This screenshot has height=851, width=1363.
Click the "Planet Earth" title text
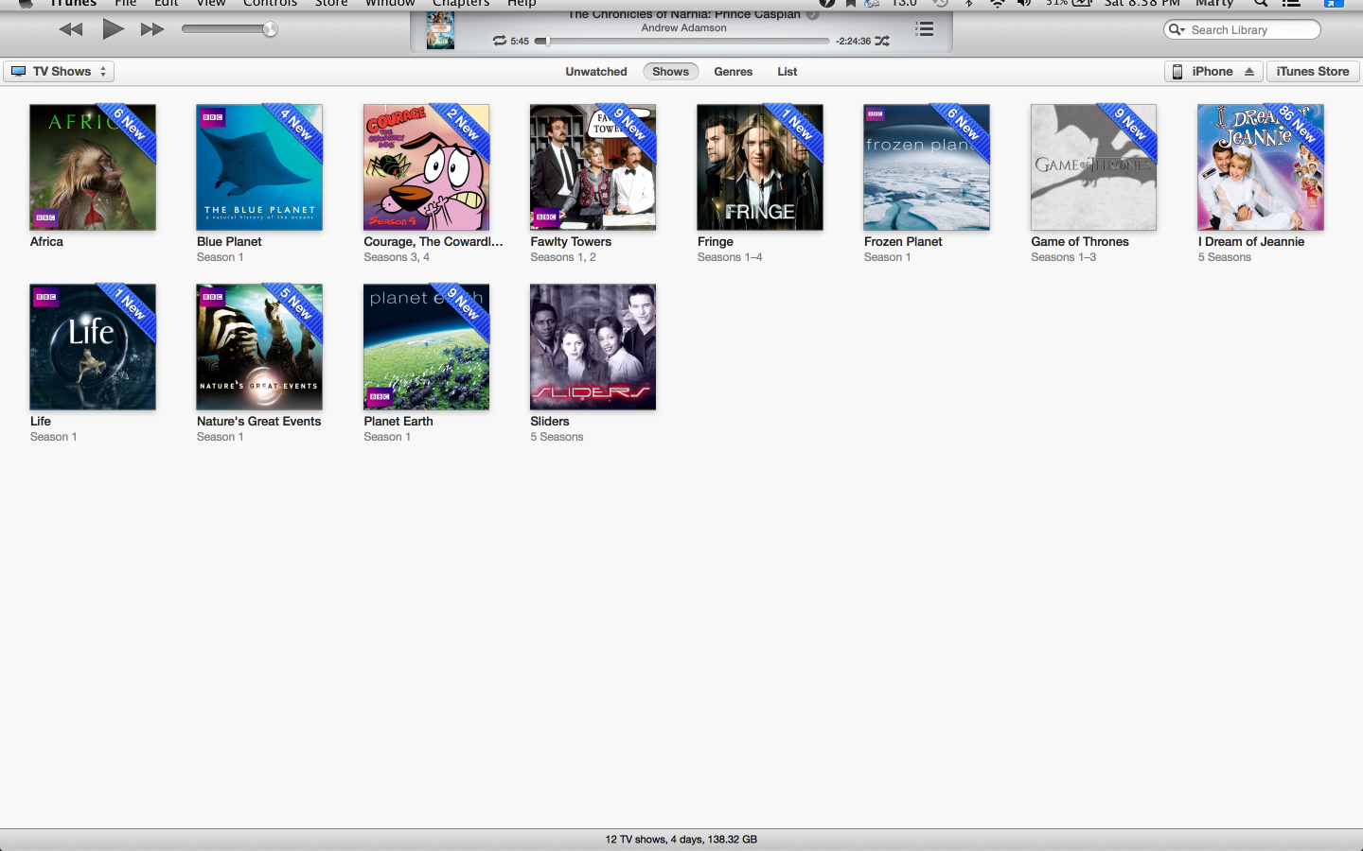click(398, 422)
